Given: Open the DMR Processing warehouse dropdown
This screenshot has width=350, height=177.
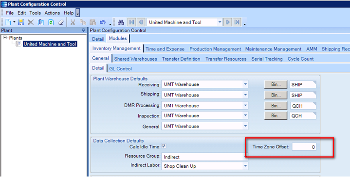Looking at the screenshot, I should (x=245, y=105).
